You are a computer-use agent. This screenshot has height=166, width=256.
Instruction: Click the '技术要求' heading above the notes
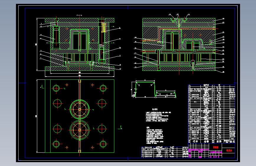[x=155, y=109]
